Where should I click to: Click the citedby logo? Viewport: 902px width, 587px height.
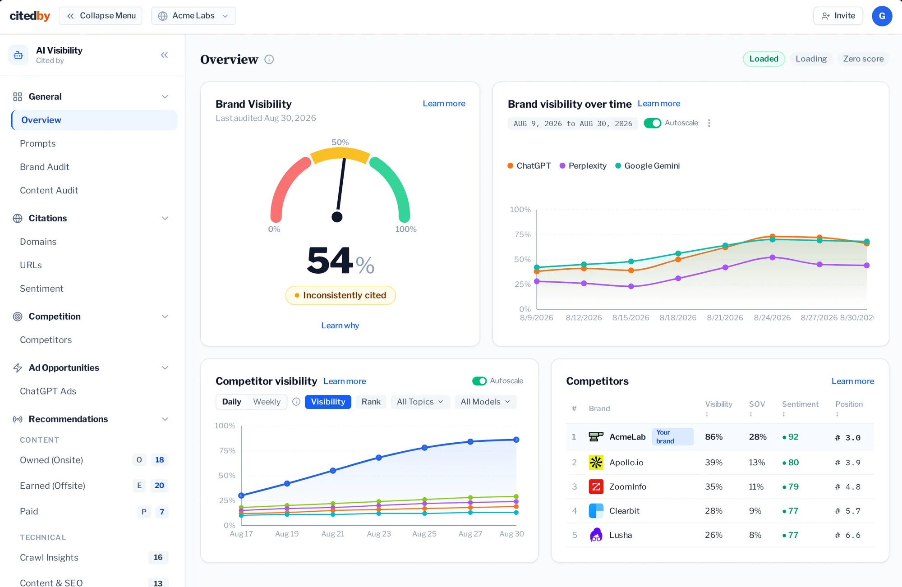(x=30, y=16)
